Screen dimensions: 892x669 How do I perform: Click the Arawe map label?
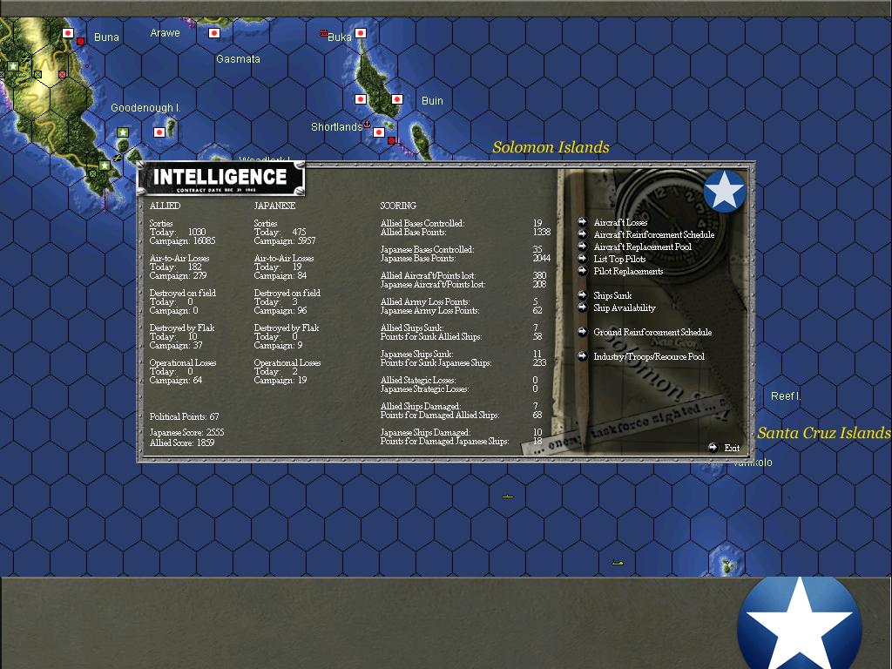[x=165, y=33]
